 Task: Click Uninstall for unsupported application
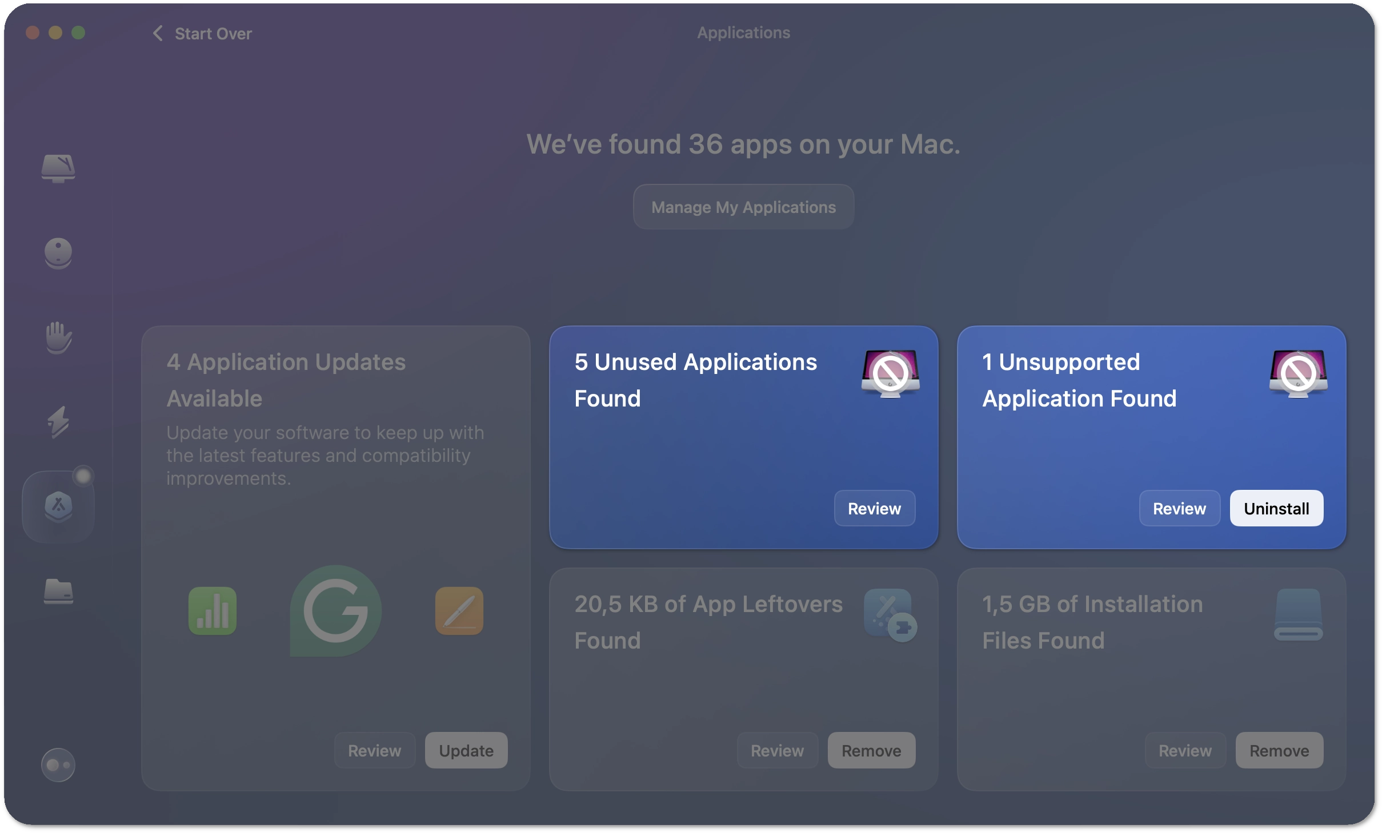(x=1276, y=508)
